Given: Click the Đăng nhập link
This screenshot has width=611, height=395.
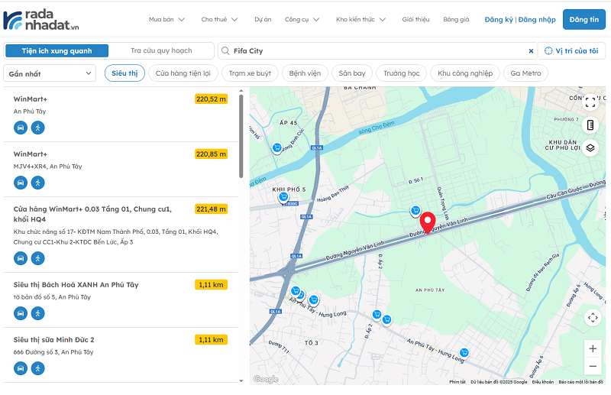Looking at the screenshot, I should pos(537,20).
